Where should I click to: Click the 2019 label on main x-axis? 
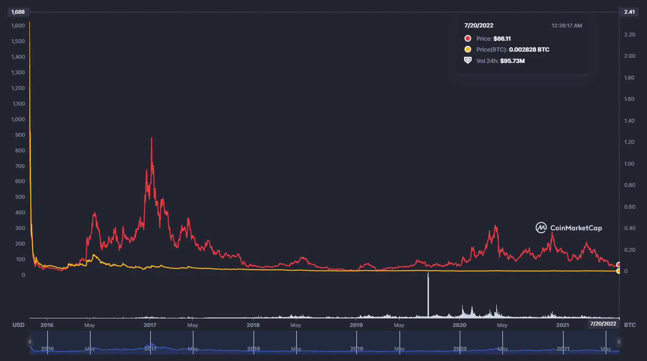[356, 325]
